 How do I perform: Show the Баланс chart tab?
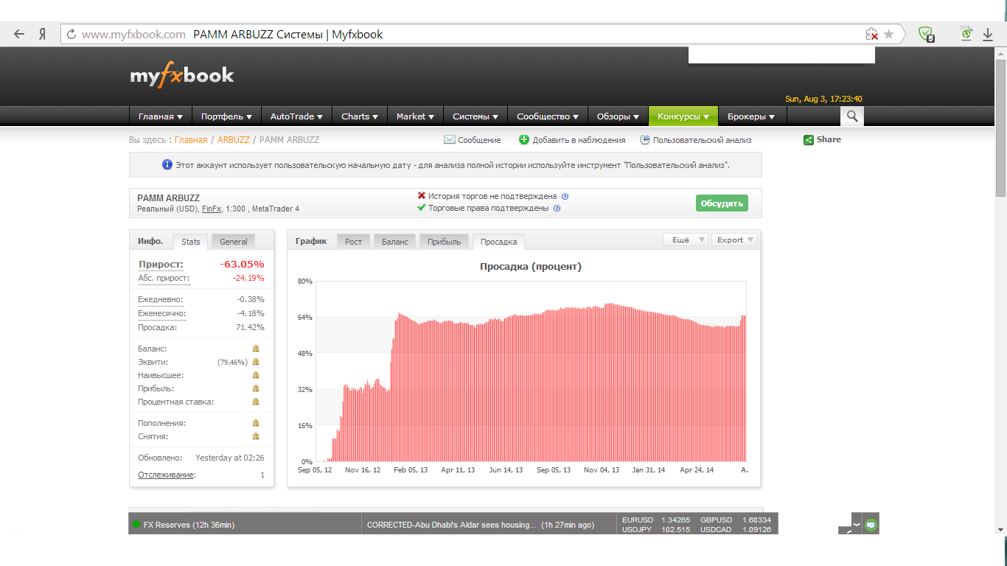tap(395, 242)
